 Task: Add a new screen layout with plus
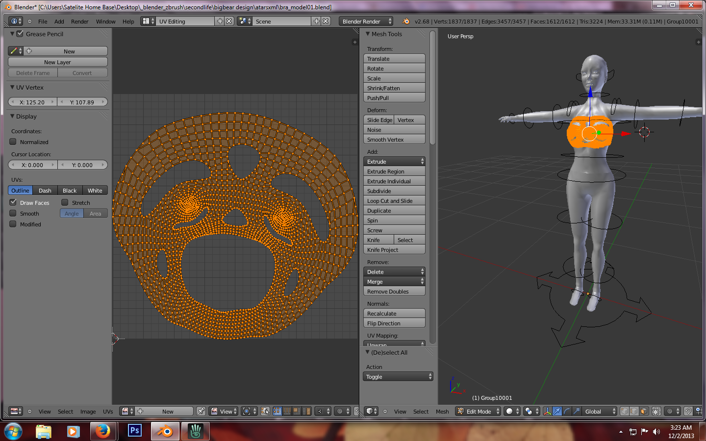[x=220, y=21]
